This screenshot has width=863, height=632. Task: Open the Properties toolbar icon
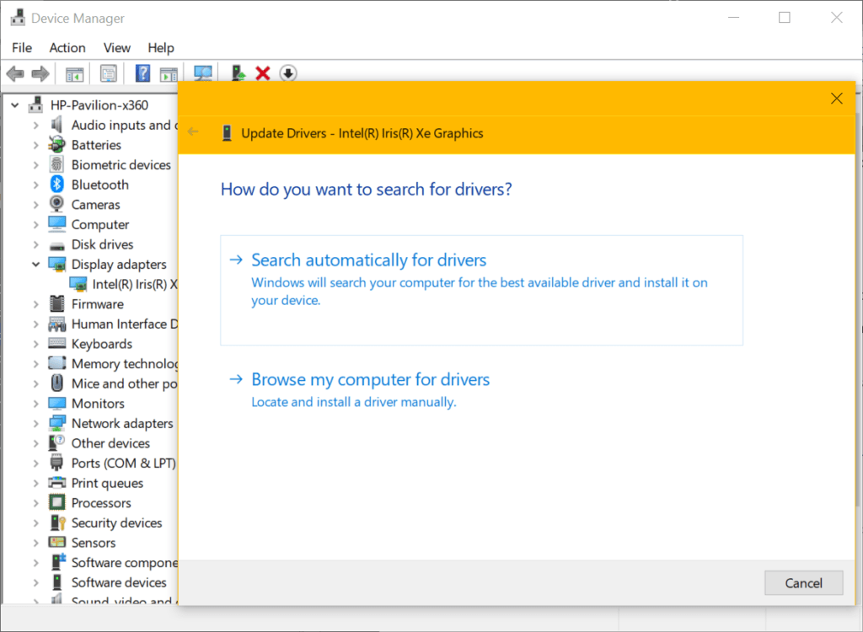coord(109,73)
